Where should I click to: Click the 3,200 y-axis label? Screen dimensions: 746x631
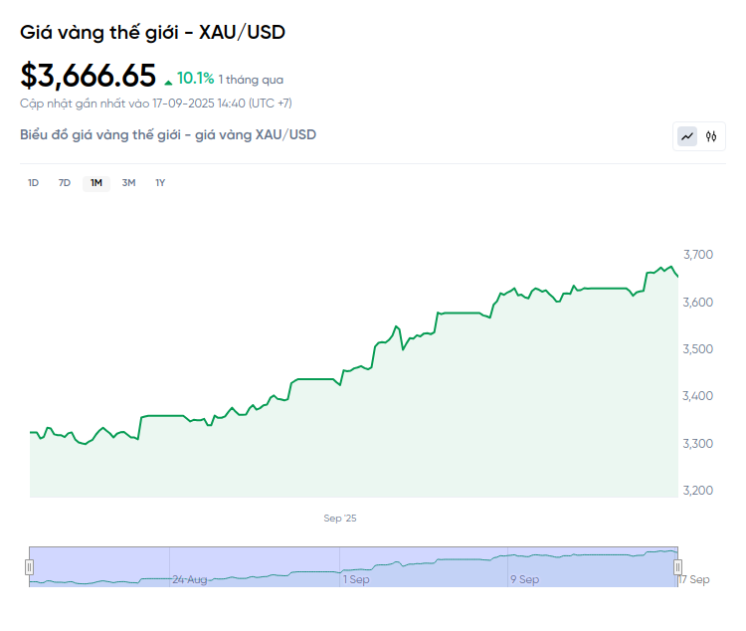[x=697, y=491]
